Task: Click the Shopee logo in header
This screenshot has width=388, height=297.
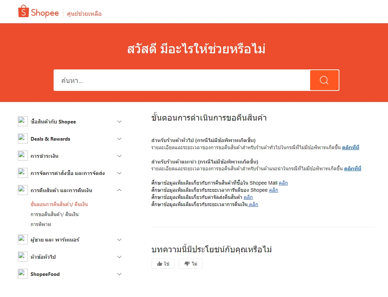Action: click(x=38, y=12)
